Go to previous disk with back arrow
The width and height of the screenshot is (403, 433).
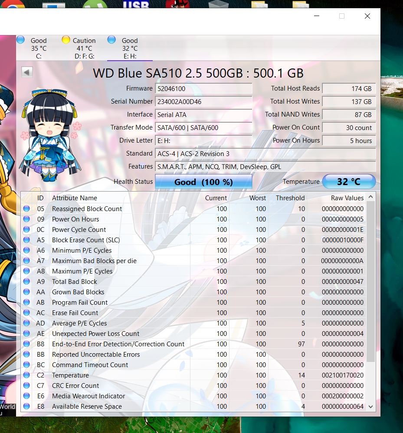[x=27, y=72]
